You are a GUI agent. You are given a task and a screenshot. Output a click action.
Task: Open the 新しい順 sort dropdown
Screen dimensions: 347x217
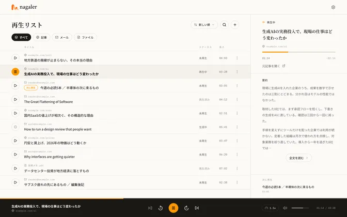pos(204,25)
